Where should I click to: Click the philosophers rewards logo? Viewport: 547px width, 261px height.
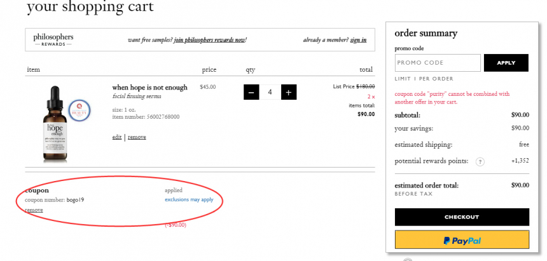[53, 40]
